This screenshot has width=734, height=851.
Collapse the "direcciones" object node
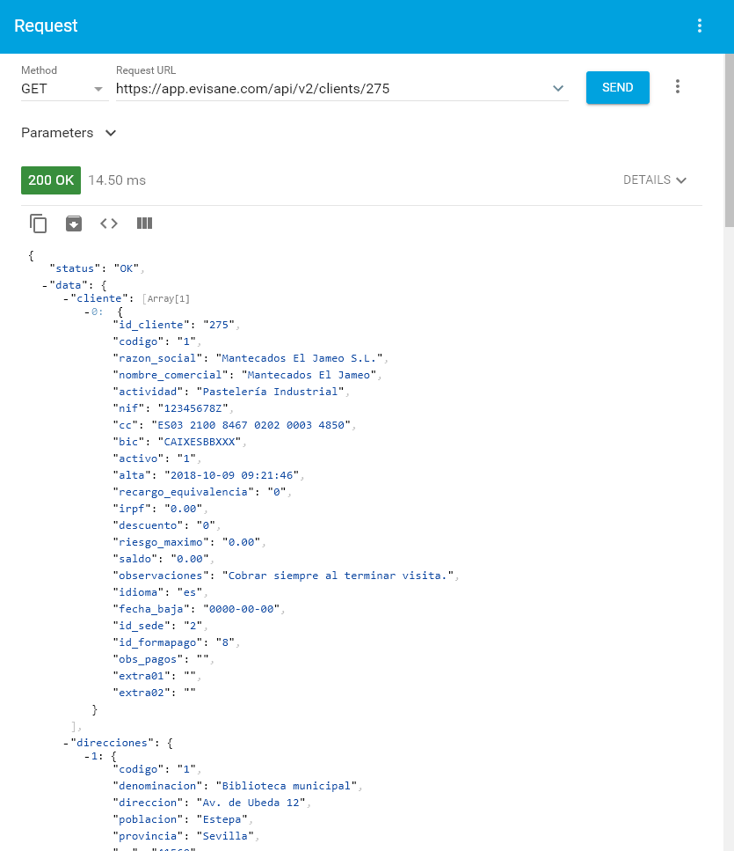pyautogui.click(x=66, y=743)
